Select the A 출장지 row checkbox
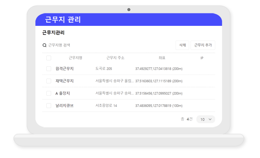 48,94
